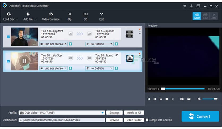Screen dimensions: 222x129
Task: Open the 3D settings tool
Action: coord(86,17)
